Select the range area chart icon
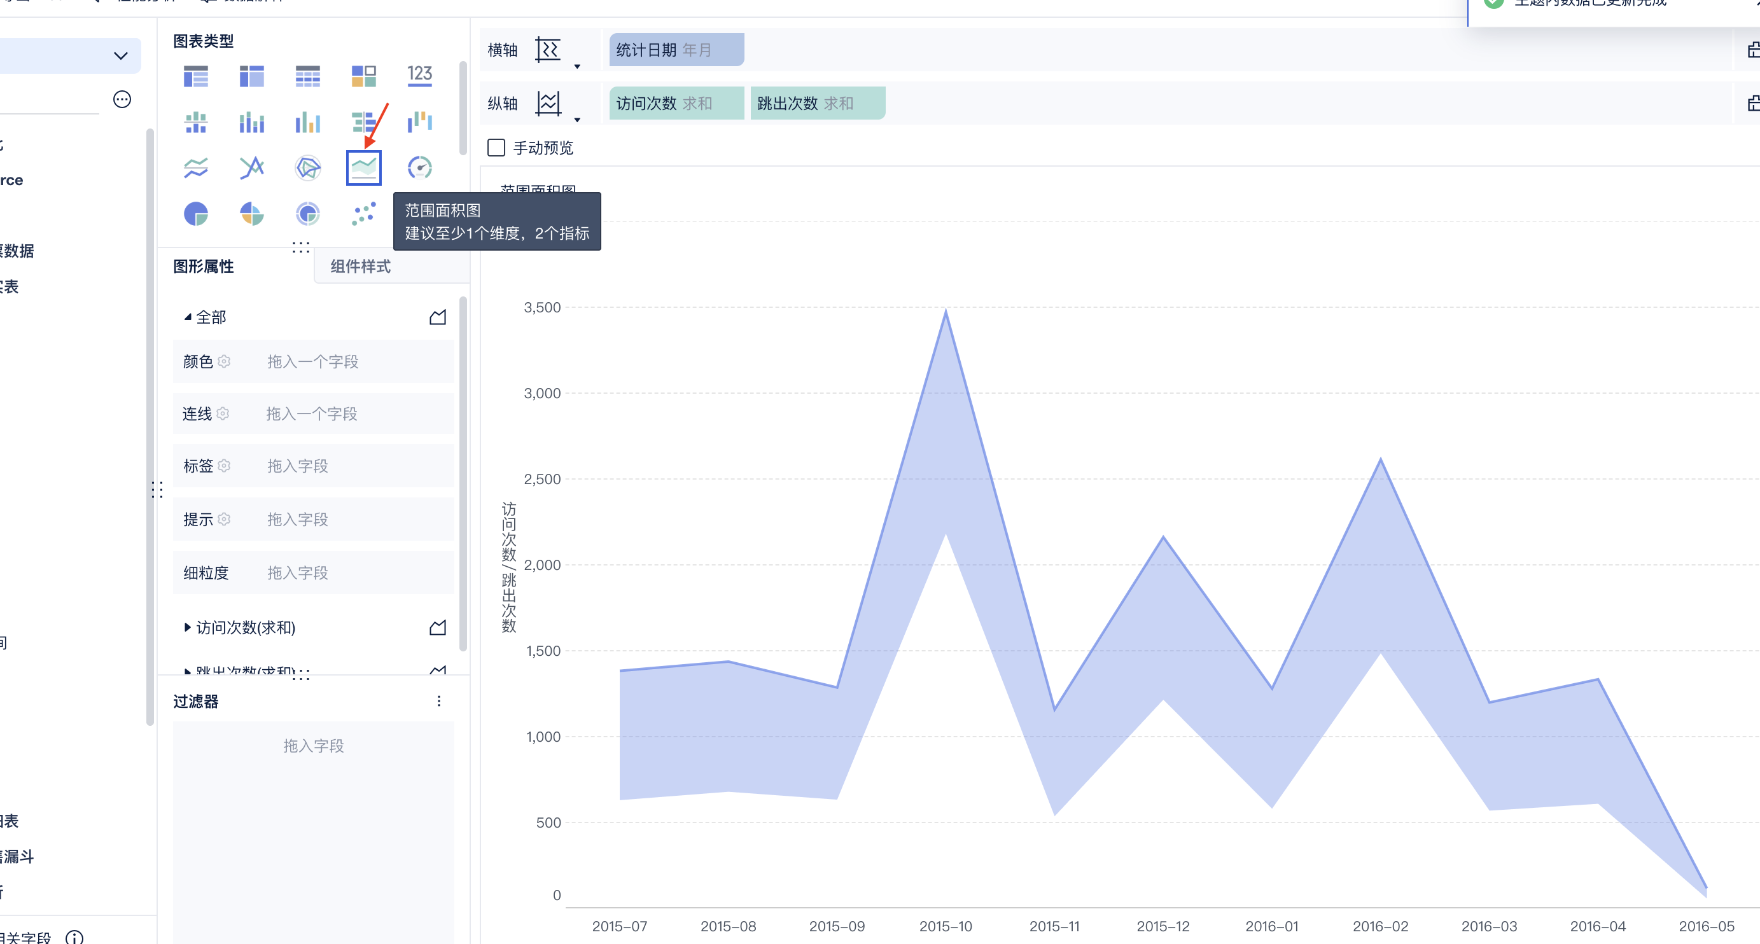 [x=363, y=167]
